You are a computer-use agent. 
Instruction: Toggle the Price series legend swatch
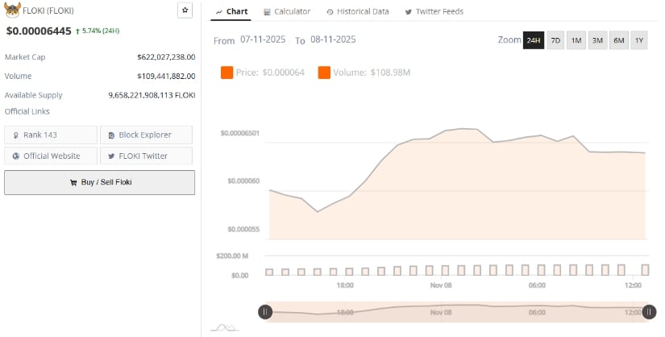click(227, 73)
